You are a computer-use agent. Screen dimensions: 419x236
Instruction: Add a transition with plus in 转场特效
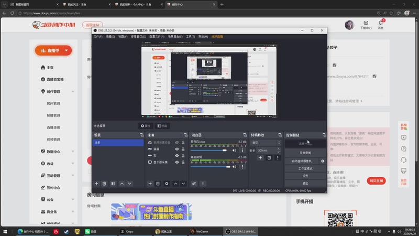tap(260, 158)
